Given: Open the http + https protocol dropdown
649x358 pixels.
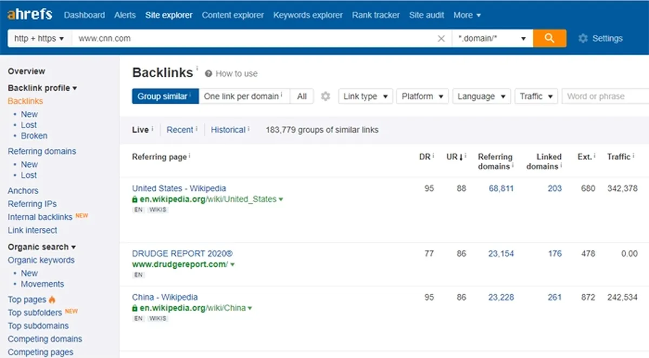Looking at the screenshot, I should click(39, 38).
